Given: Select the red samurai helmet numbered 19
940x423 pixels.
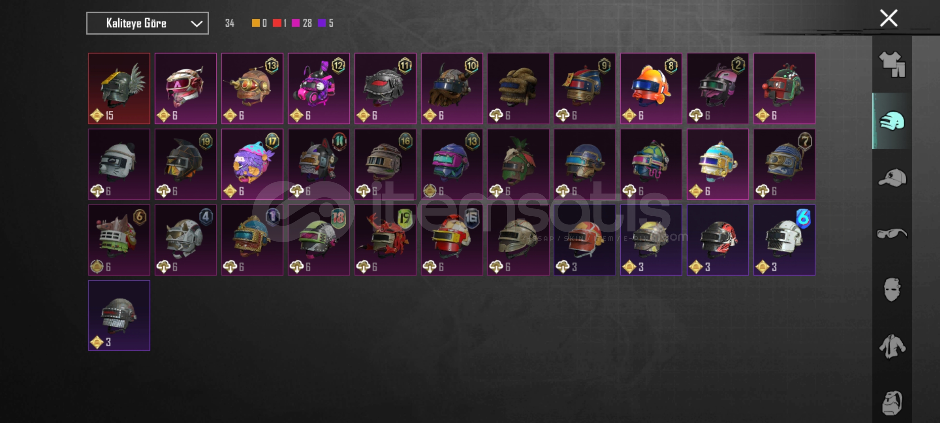Looking at the screenshot, I should tap(385, 240).
